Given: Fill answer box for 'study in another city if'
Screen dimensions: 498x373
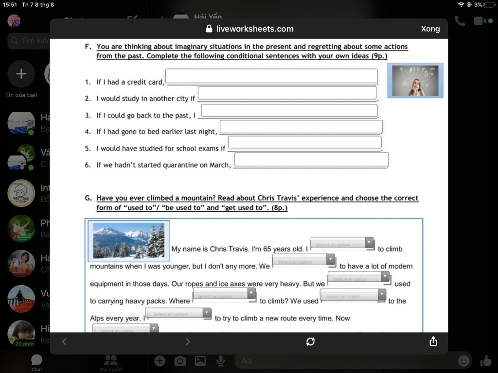Looking at the screenshot, I should [x=287, y=93].
